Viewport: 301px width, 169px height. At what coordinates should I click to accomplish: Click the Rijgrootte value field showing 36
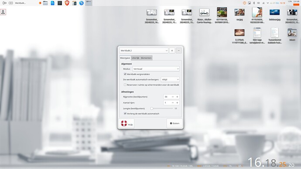click(167, 97)
